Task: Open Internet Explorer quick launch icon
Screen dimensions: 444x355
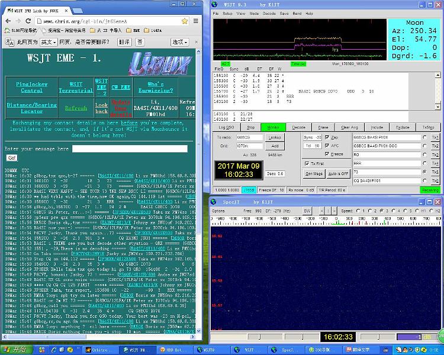Action: (54, 350)
